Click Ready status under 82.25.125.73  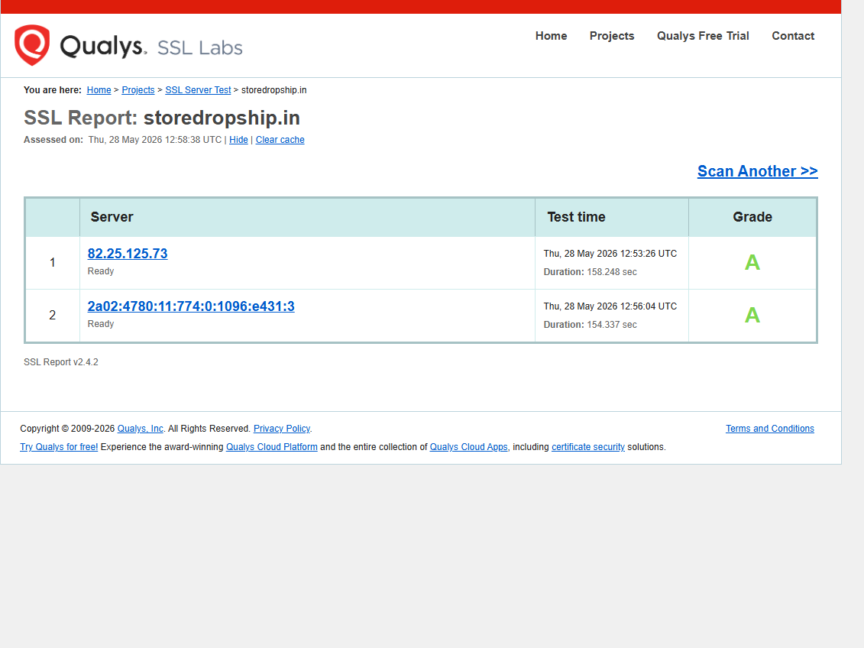(x=101, y=271)
